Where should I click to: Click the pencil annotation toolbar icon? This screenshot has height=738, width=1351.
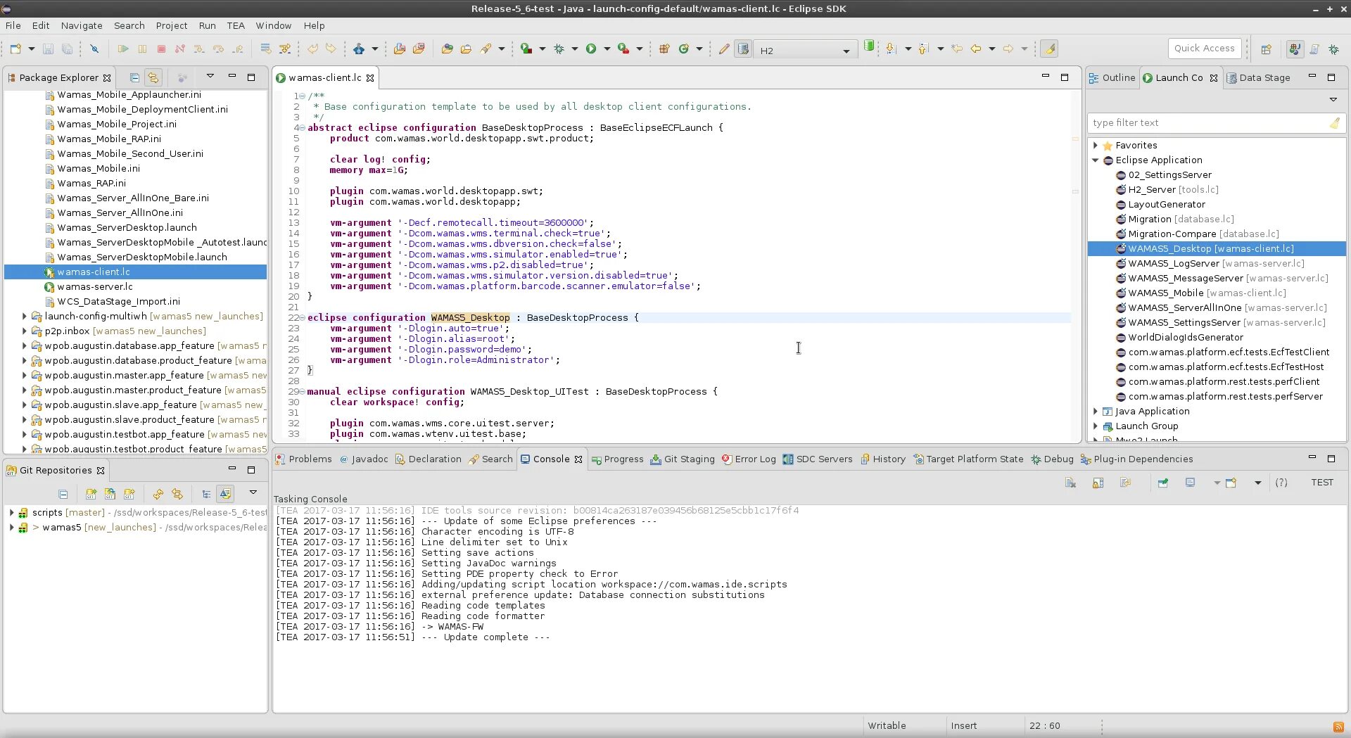(723, 49)
